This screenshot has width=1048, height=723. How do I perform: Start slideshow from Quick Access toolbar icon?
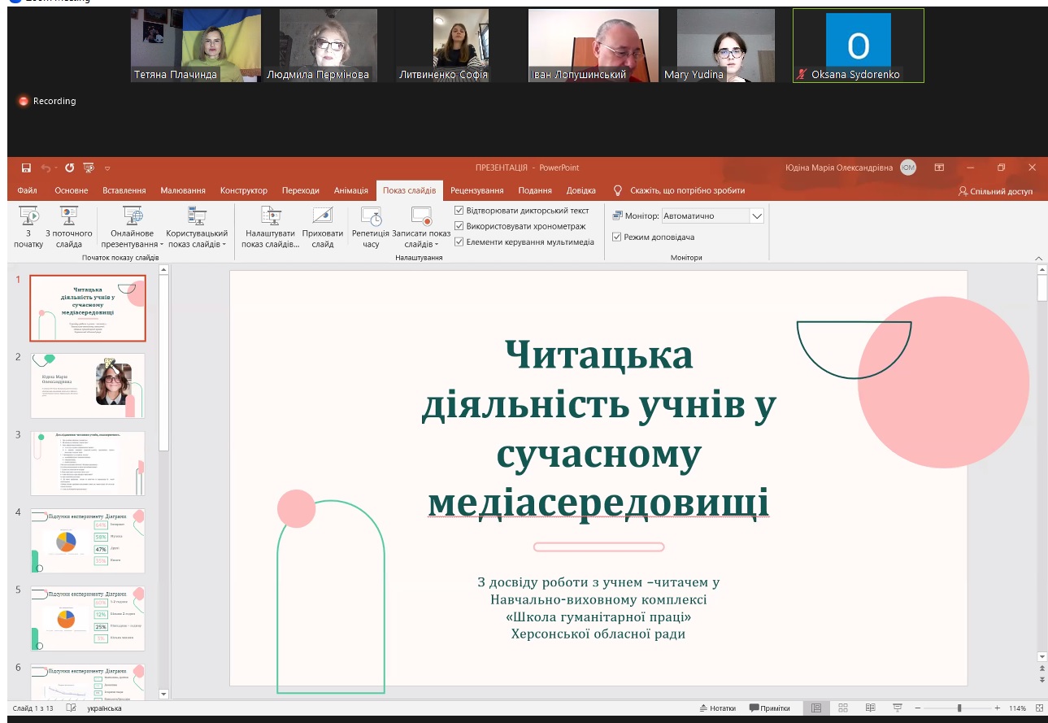click(89, 168)
